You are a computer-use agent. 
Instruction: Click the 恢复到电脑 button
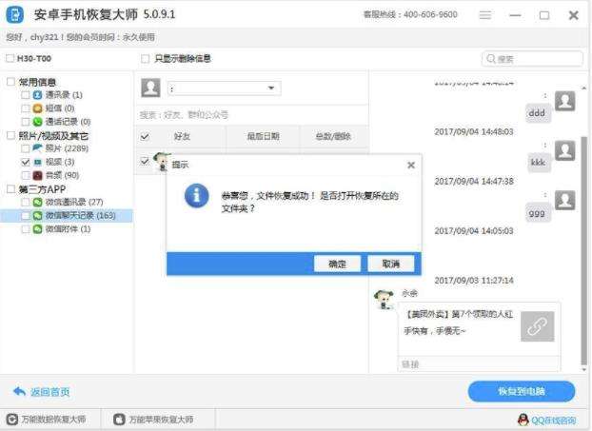pos(522,391)
